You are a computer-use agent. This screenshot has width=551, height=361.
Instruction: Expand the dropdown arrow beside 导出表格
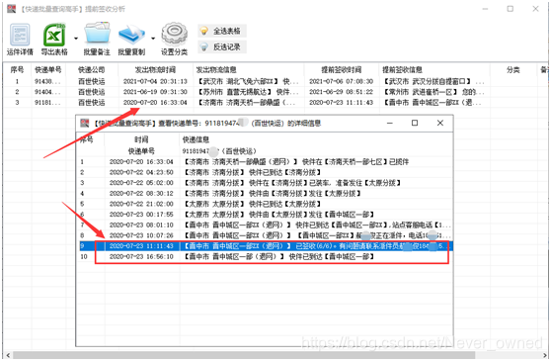click(x=76, y=38)
